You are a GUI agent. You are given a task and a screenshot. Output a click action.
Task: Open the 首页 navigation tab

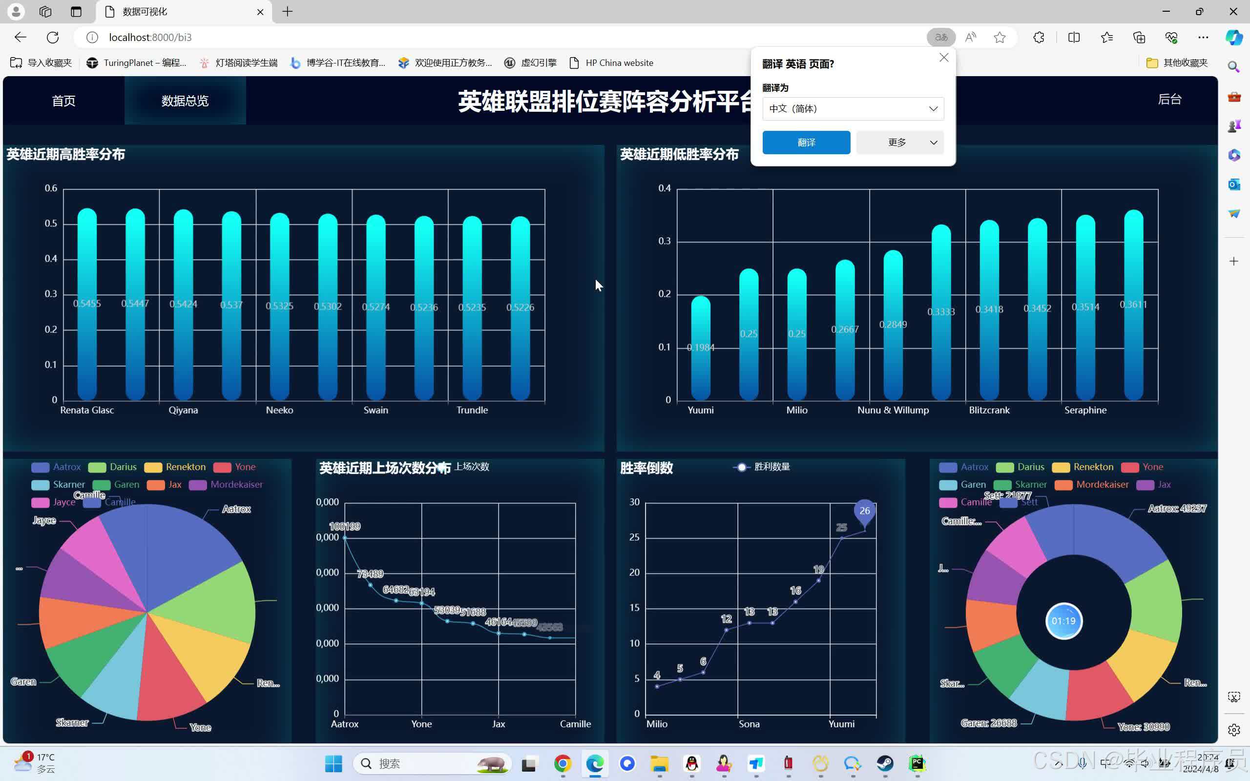pos(63,101)
